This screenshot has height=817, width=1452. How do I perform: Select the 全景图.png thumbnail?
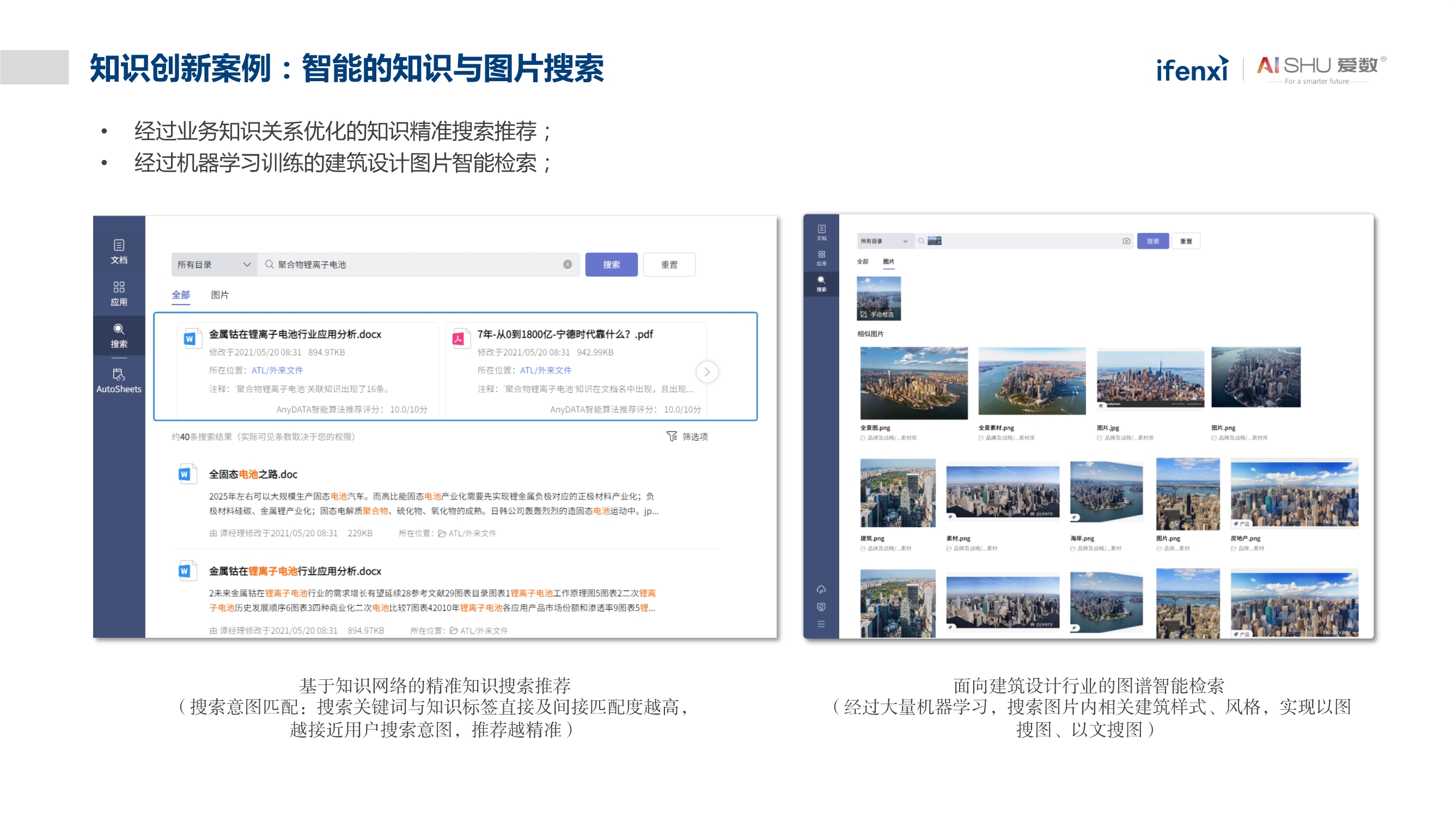pos(914,383)
